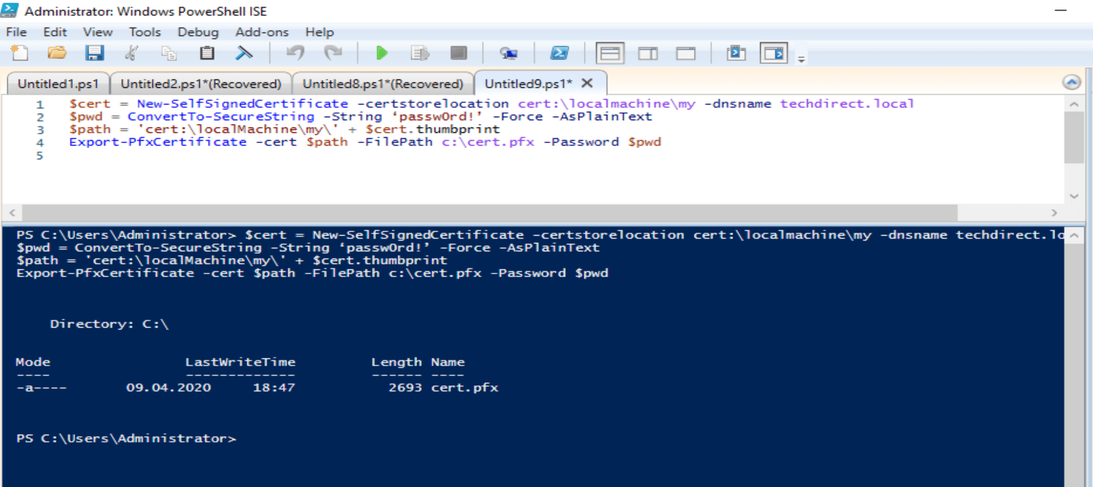
Task: Stop operation using the square stop icon
Action: pyautogui.click(x=459, y=54)
